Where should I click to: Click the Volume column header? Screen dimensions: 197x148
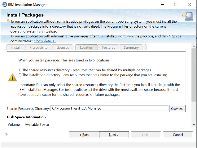click(14, 124)
